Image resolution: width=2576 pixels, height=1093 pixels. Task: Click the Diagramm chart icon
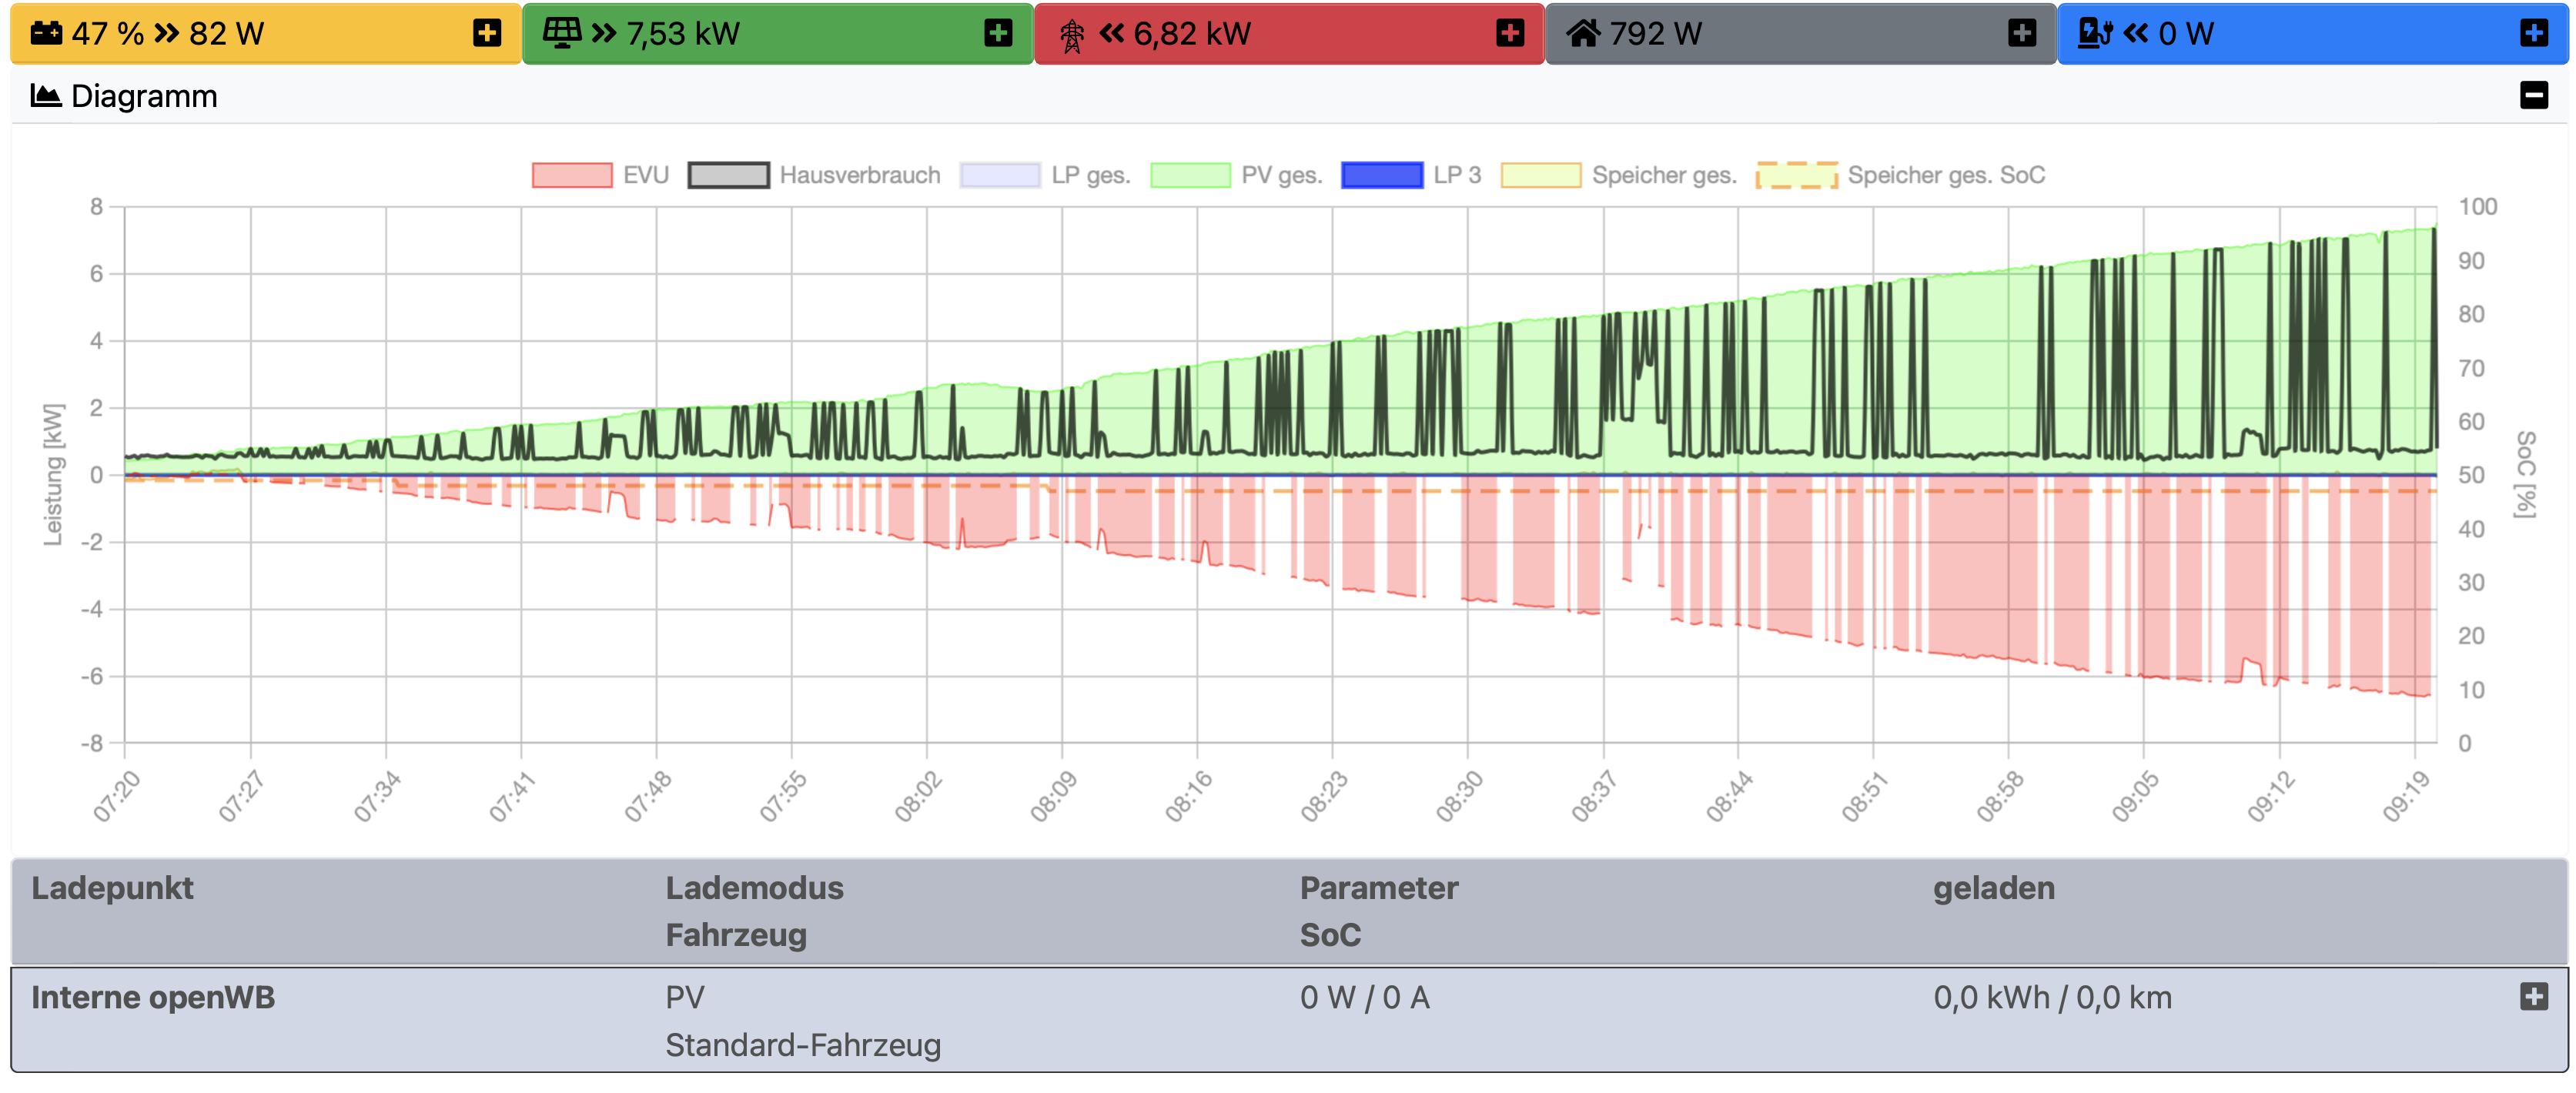pos(46,96)
